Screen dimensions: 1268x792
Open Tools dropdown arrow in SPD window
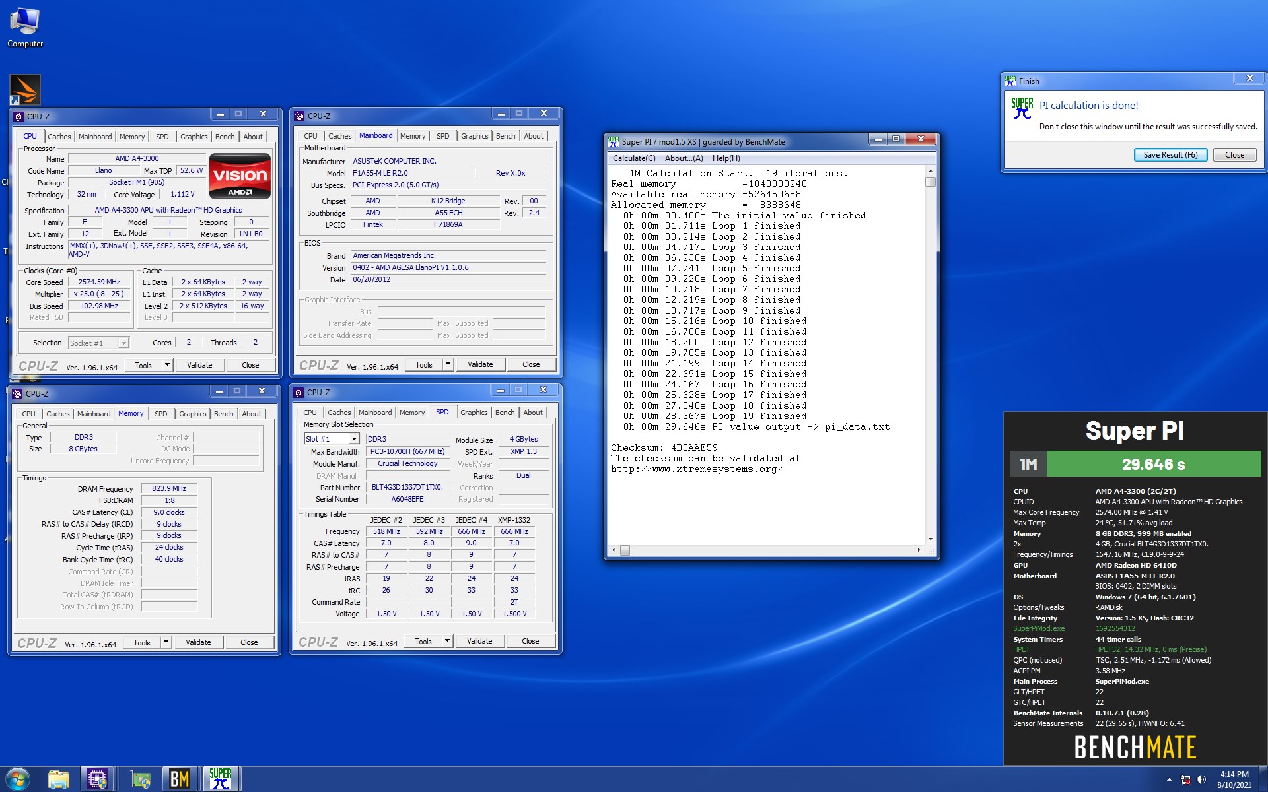[x=447, y=641]
